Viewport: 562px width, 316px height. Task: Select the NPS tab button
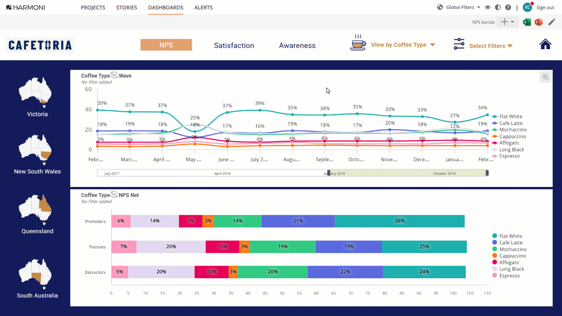tap(166, 45)
